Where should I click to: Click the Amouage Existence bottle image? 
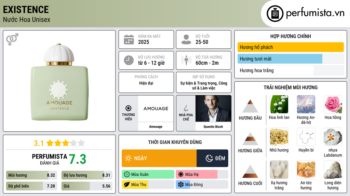pyautogui.click(x=59, y=82)
